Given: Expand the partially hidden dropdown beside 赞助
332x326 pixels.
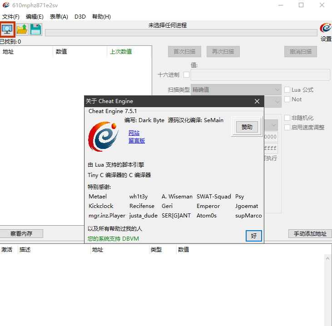Looking at the screenshot, I should click(x=271, y=125).
